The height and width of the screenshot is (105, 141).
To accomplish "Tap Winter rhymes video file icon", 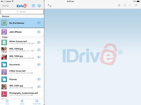I will point(4,42).
